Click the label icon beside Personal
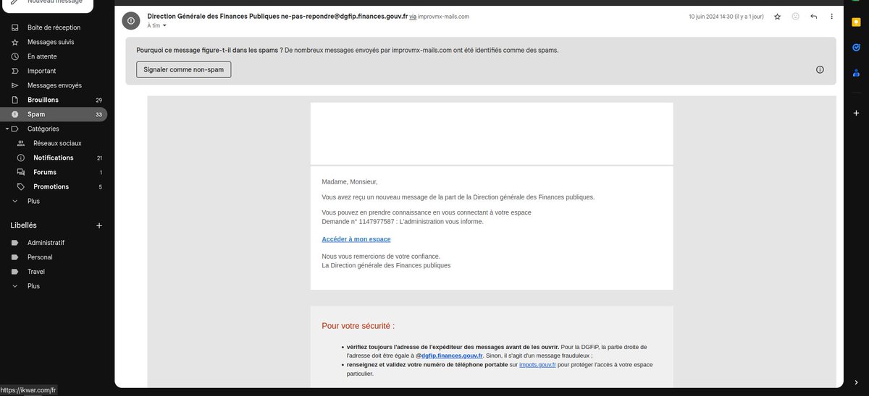Viewport: 869px width, 396px height. (x=15, y=257)
